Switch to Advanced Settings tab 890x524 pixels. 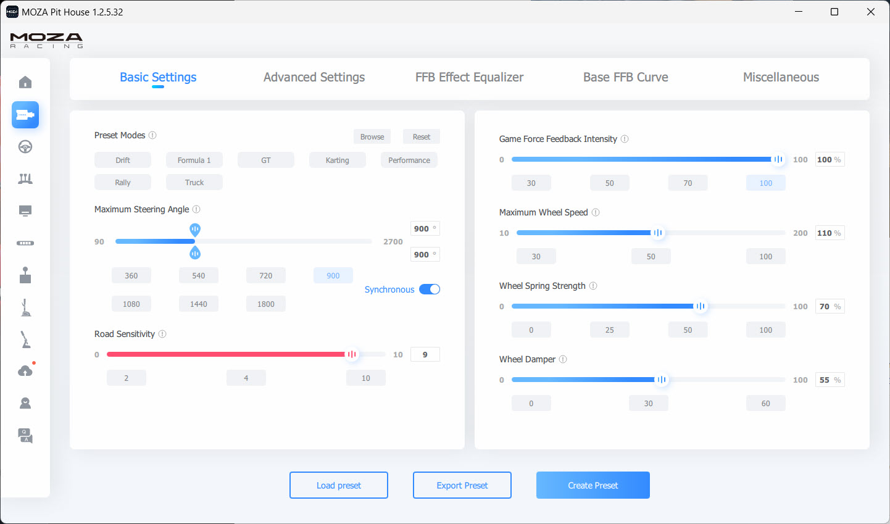point(314,78)
